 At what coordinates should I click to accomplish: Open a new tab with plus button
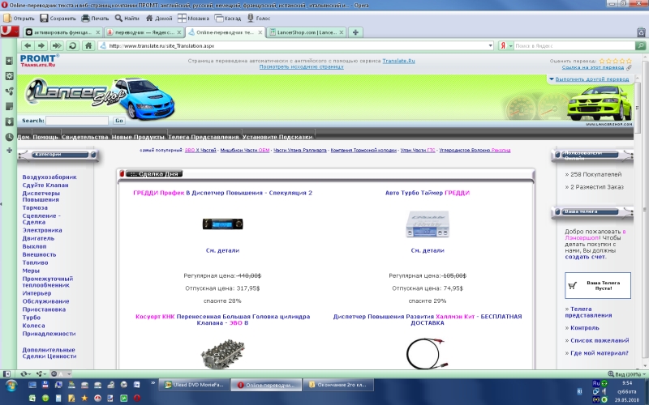(355, 32)
